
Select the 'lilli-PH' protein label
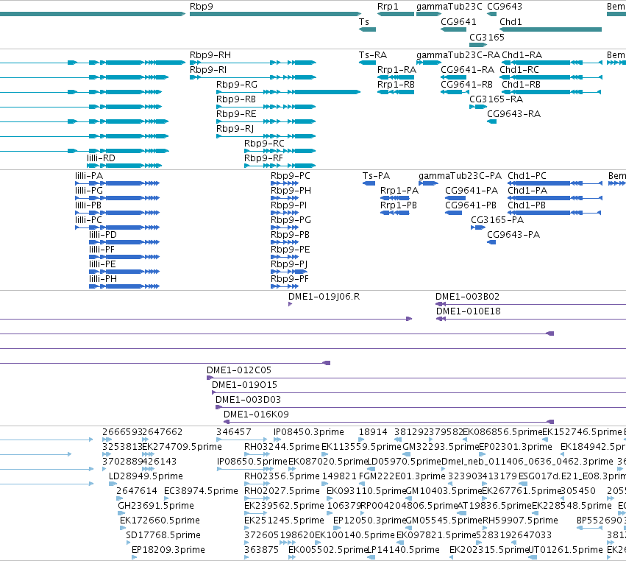pos(103,279)
